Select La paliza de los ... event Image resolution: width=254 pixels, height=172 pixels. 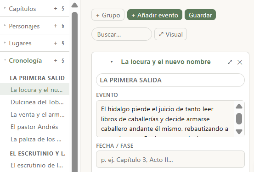point(36,139)
